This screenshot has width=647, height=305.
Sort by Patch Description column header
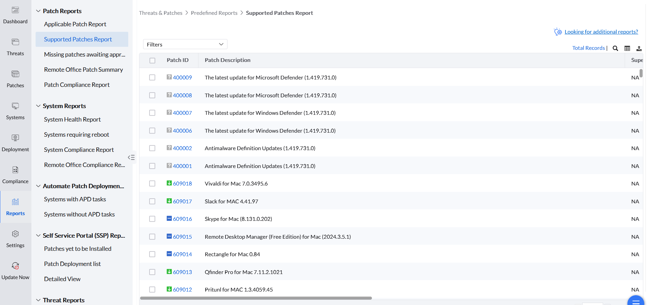coord(227,60)
